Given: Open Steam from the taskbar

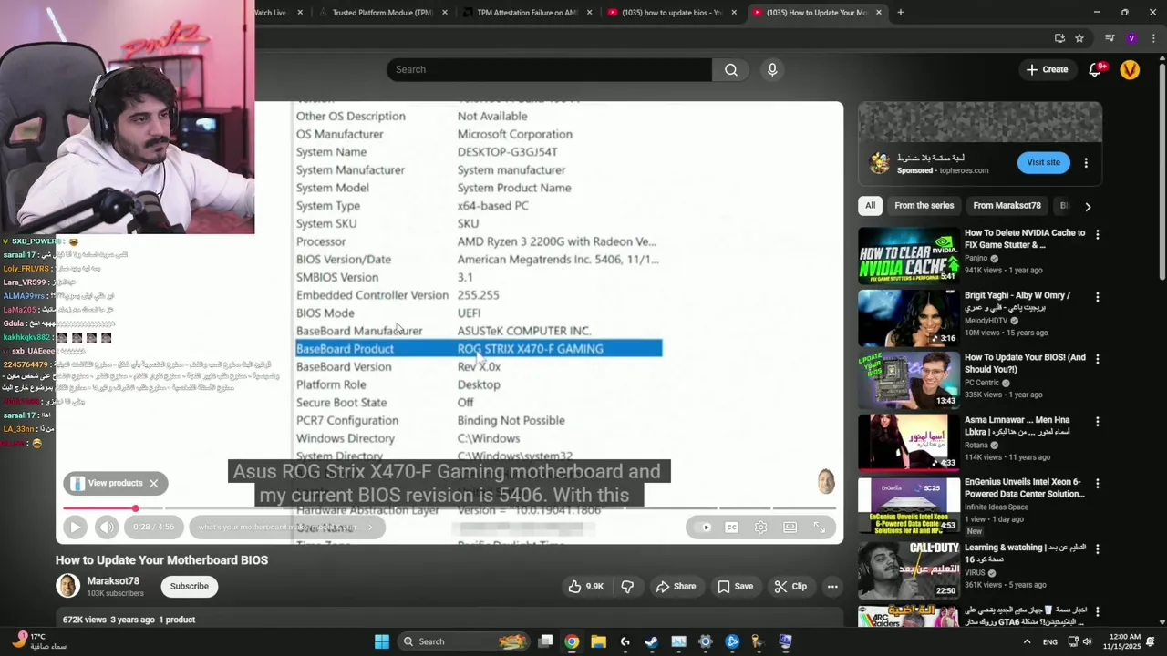Looking at the screenshot, I should click(x=652, y=641).
